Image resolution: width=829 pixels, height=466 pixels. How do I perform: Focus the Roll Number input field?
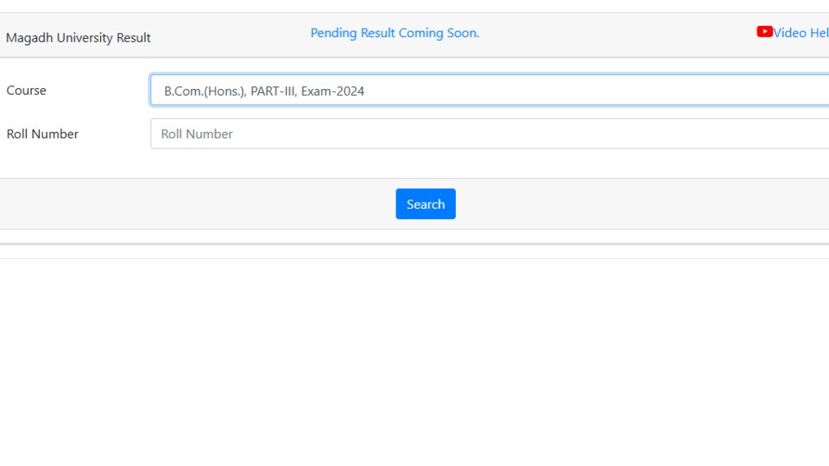click(x=490, y=134)
